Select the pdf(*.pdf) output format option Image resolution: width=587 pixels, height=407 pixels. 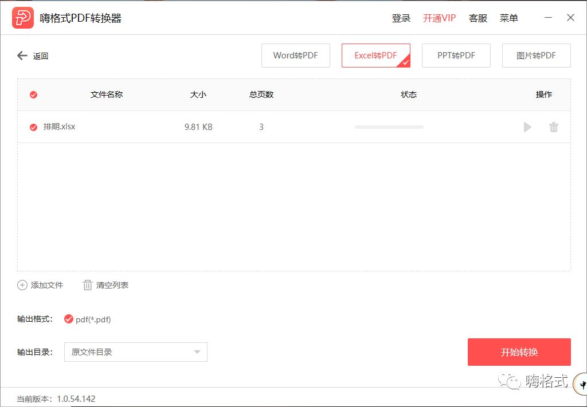point(69,320)
